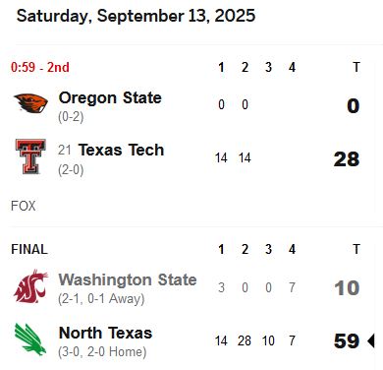The image size is (383, 370).
Task: Click the winner arrow beside 59
Action: (371, 340)
